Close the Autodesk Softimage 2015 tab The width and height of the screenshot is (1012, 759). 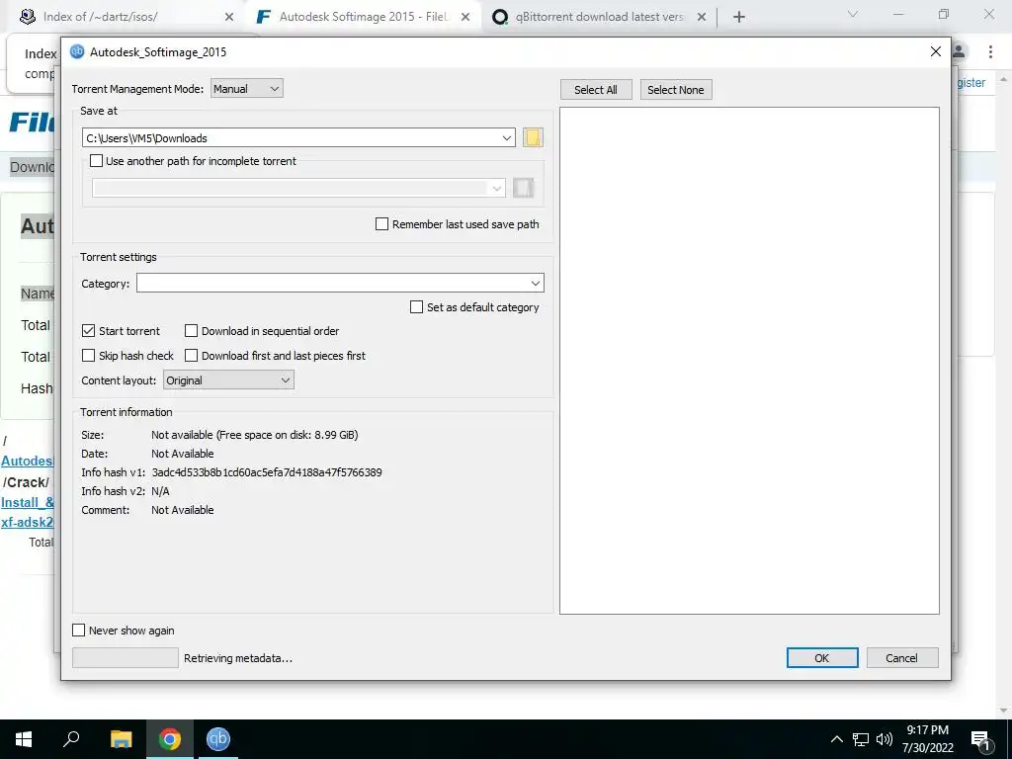[x=465, y=18]
